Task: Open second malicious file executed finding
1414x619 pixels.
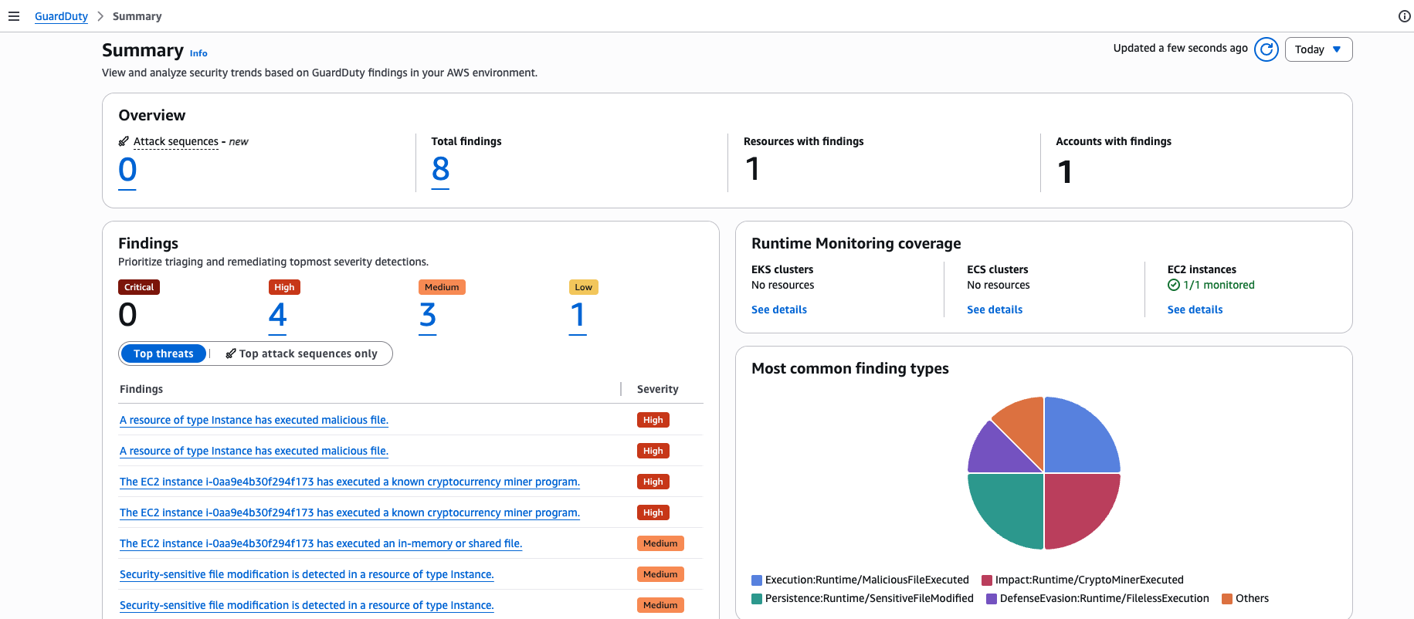Action: click(x=253, y=451)
